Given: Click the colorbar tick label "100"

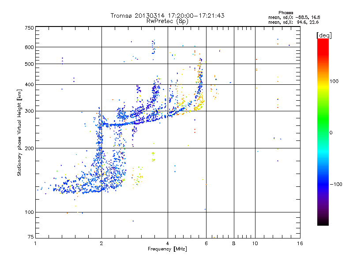Looking at the screenshot, I should click(x=334, y=81).
